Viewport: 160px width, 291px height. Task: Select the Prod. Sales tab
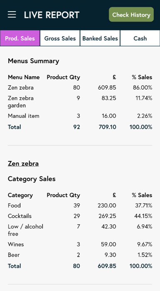(20, 38)
